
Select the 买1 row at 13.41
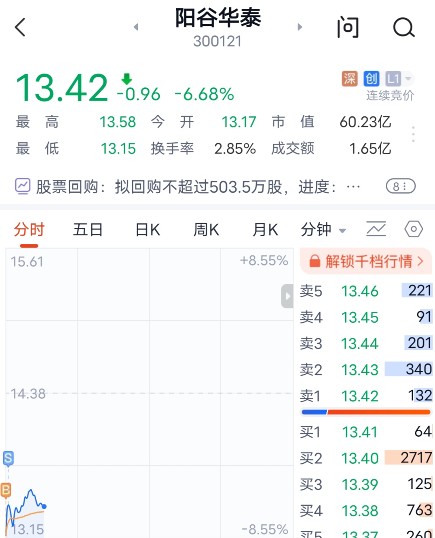(x=366, y=432)
